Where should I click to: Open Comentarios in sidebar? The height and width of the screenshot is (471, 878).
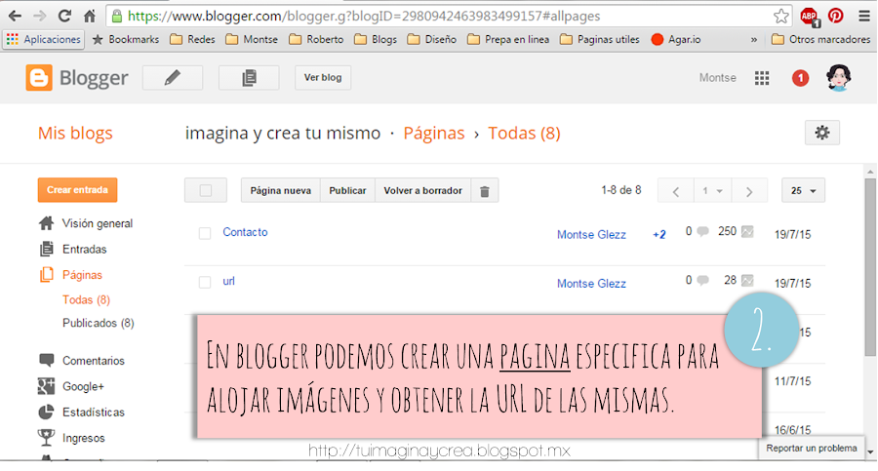coord(82,361)
